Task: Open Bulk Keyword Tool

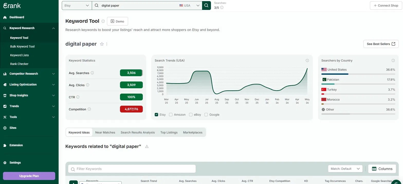Action: point(22,46)
